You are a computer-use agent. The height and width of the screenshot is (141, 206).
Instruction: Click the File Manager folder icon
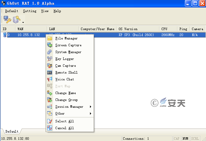pyautogui.click(x=50, y=38)
